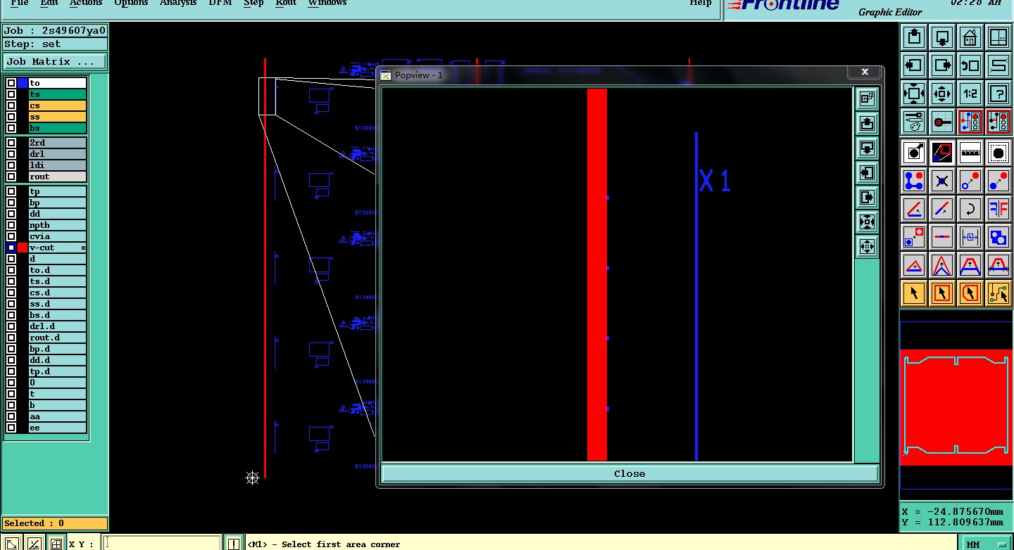Image resolution: width=1014 pixels, height=550 pixels.
Task: Click the Home view icon
Action: (970, 37)
